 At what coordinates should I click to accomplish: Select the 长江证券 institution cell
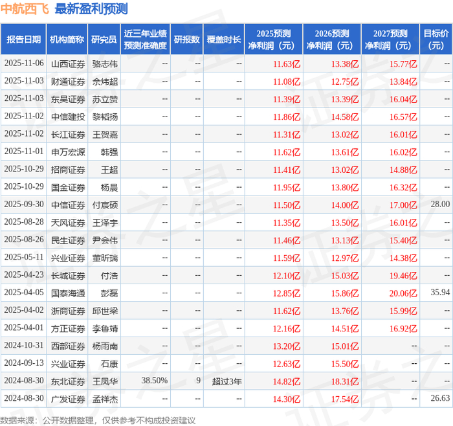pos(68,135)
